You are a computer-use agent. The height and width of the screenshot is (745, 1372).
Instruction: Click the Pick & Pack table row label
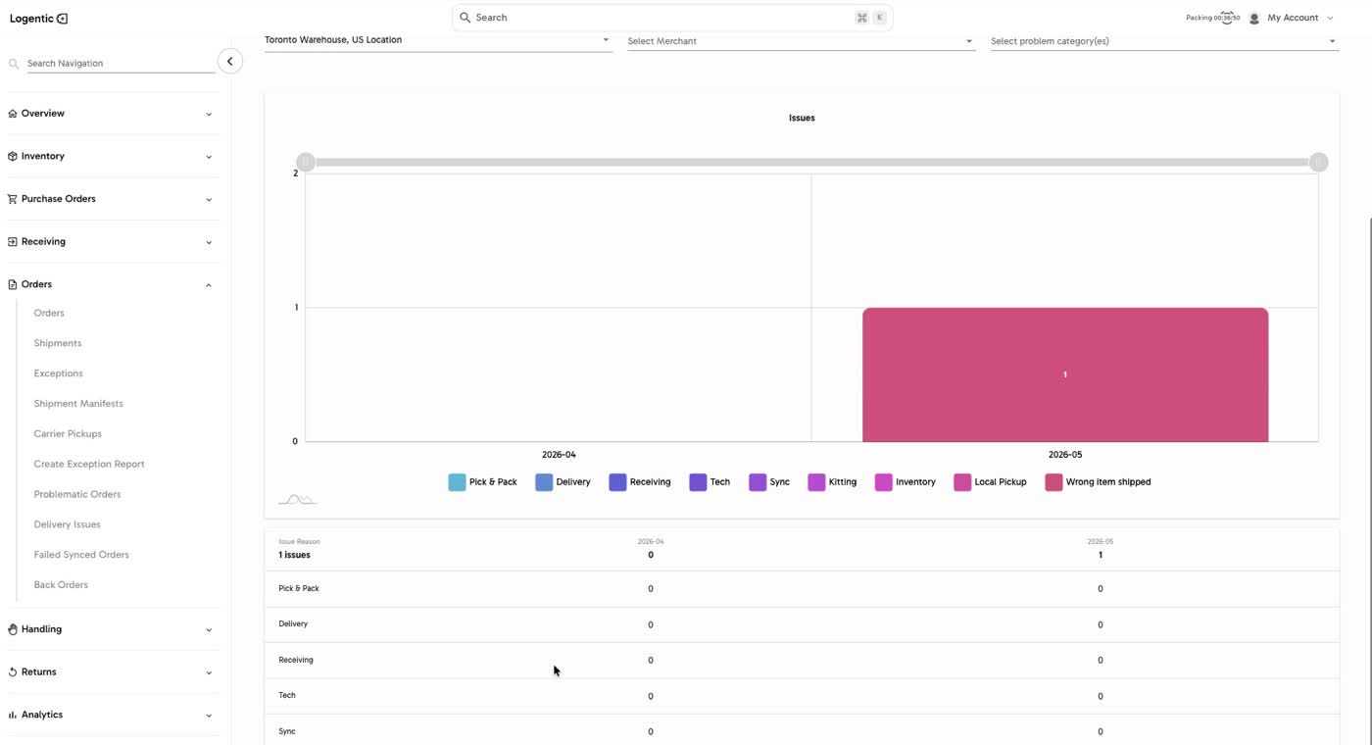pos(299,588)
